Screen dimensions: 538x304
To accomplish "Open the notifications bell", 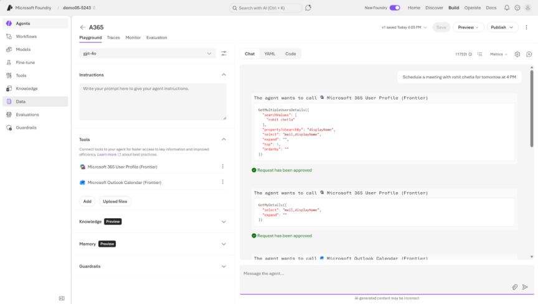I will (x=507, y=7).
